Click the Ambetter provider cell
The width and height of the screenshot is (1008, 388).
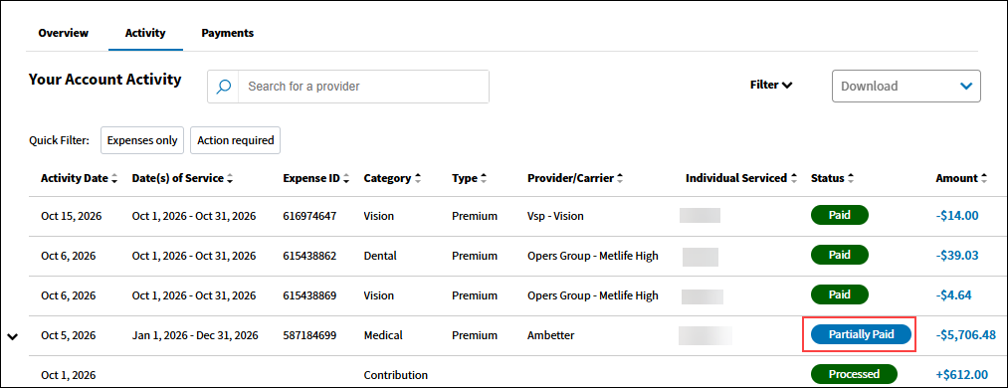tap(550, 335)
